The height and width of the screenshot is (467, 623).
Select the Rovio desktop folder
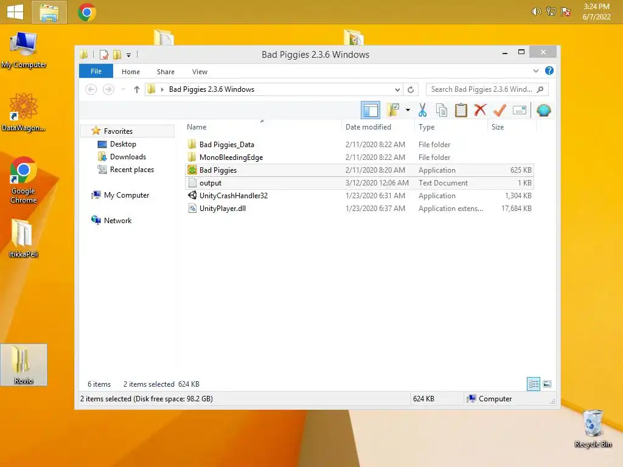[x=24, y=365]
